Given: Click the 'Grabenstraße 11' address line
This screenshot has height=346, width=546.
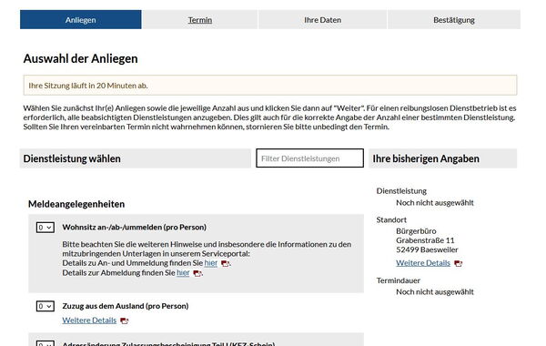Looking at the screenshot, I should pyautogui.click(x=425, y=240).
